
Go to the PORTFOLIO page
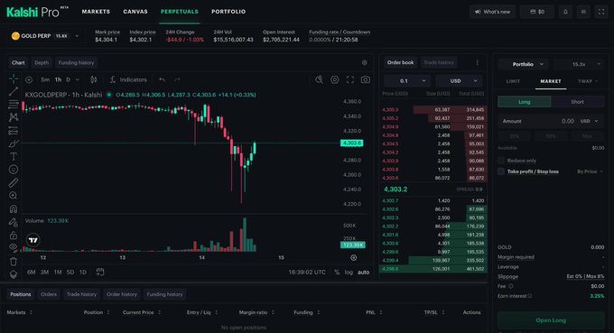228,12
